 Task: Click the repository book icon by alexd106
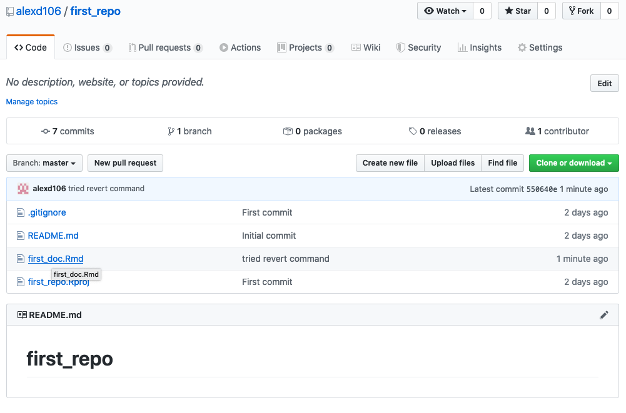[9, 12]
